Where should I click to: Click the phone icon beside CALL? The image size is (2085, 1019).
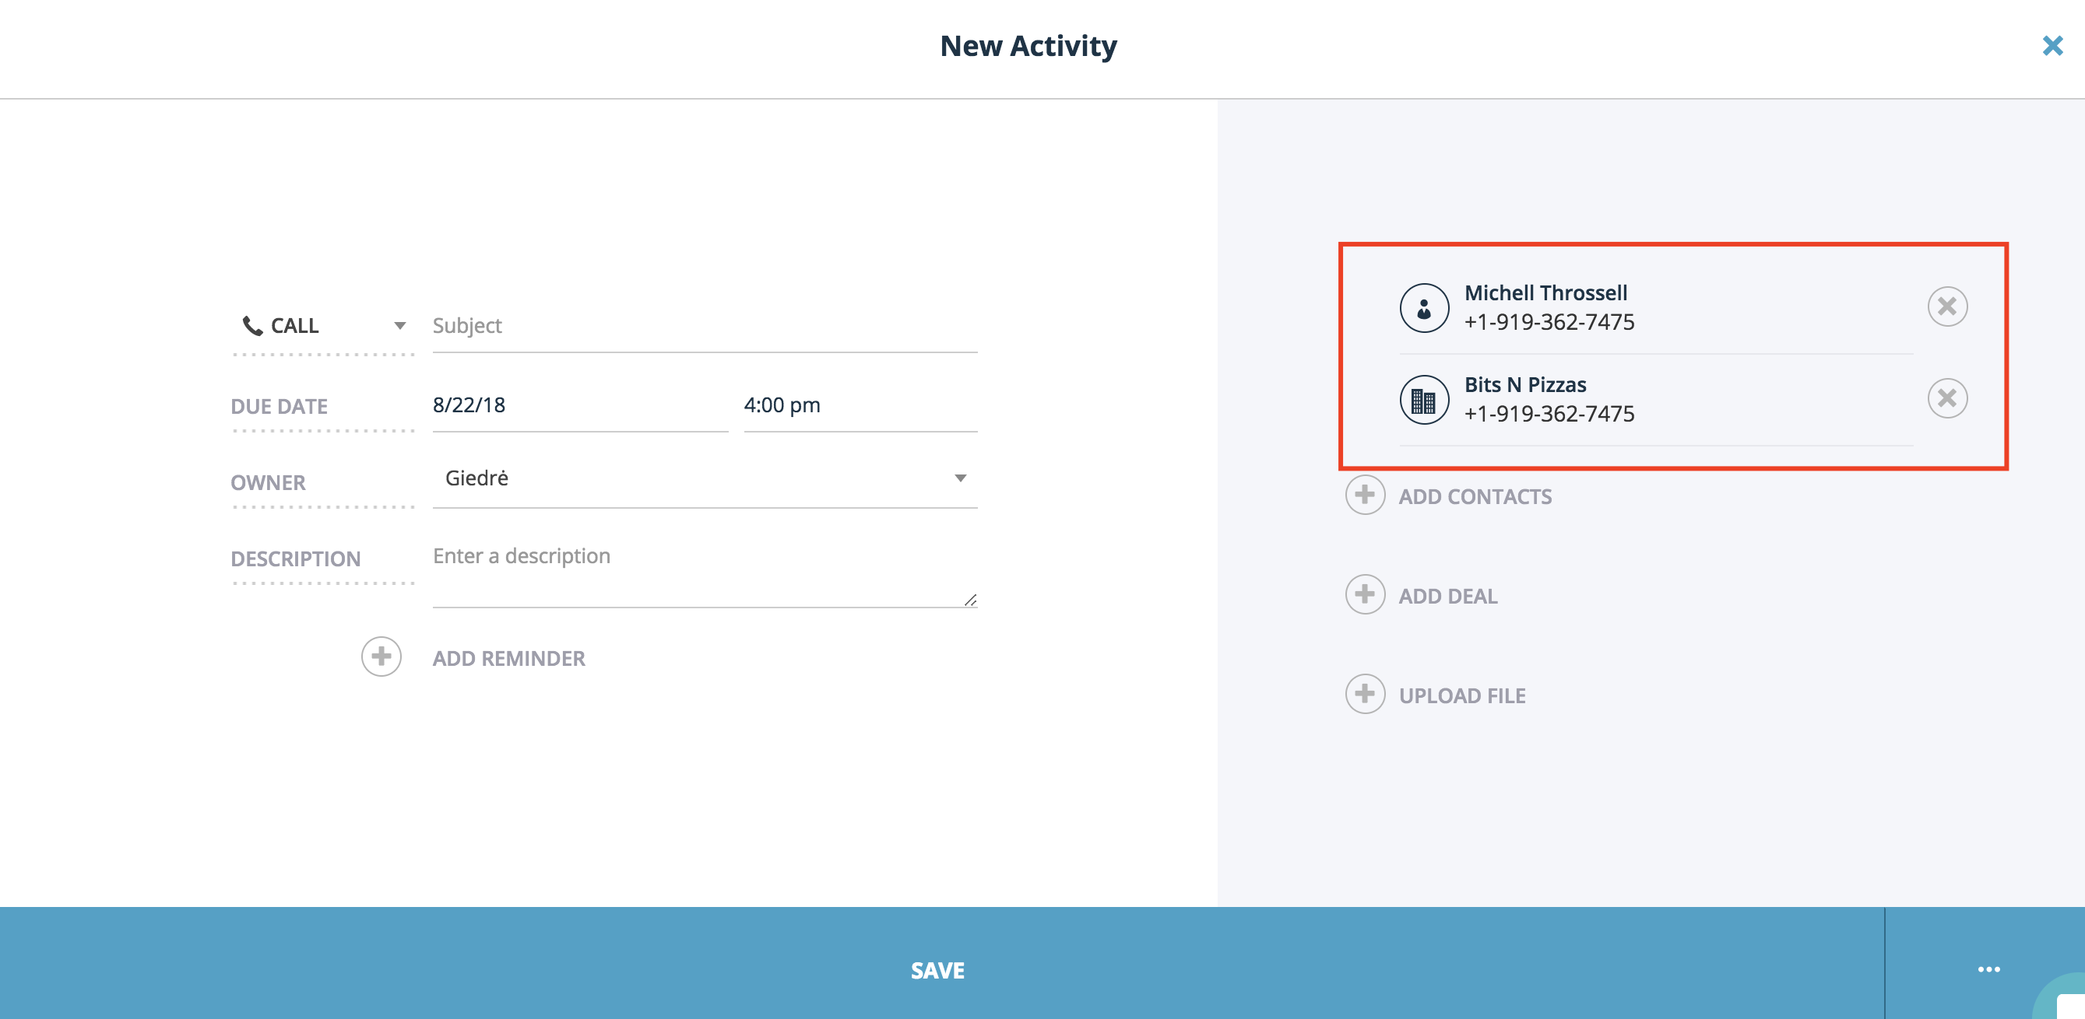[252, 326]
